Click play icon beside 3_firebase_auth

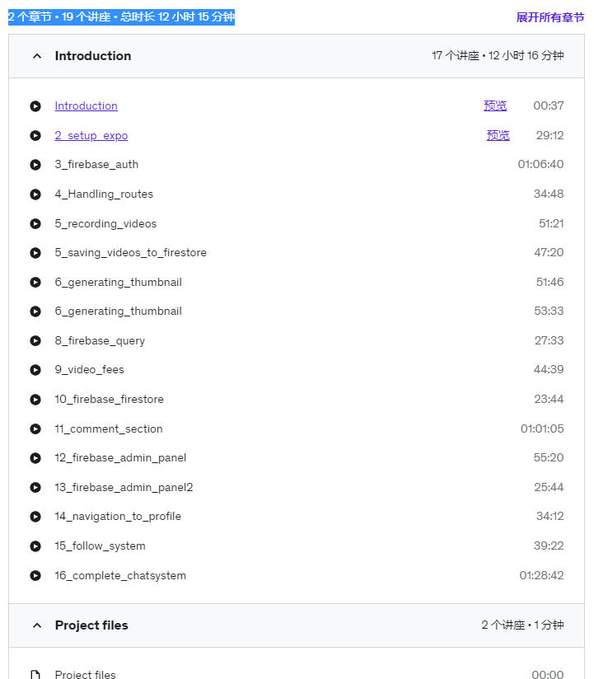[35, 165]
